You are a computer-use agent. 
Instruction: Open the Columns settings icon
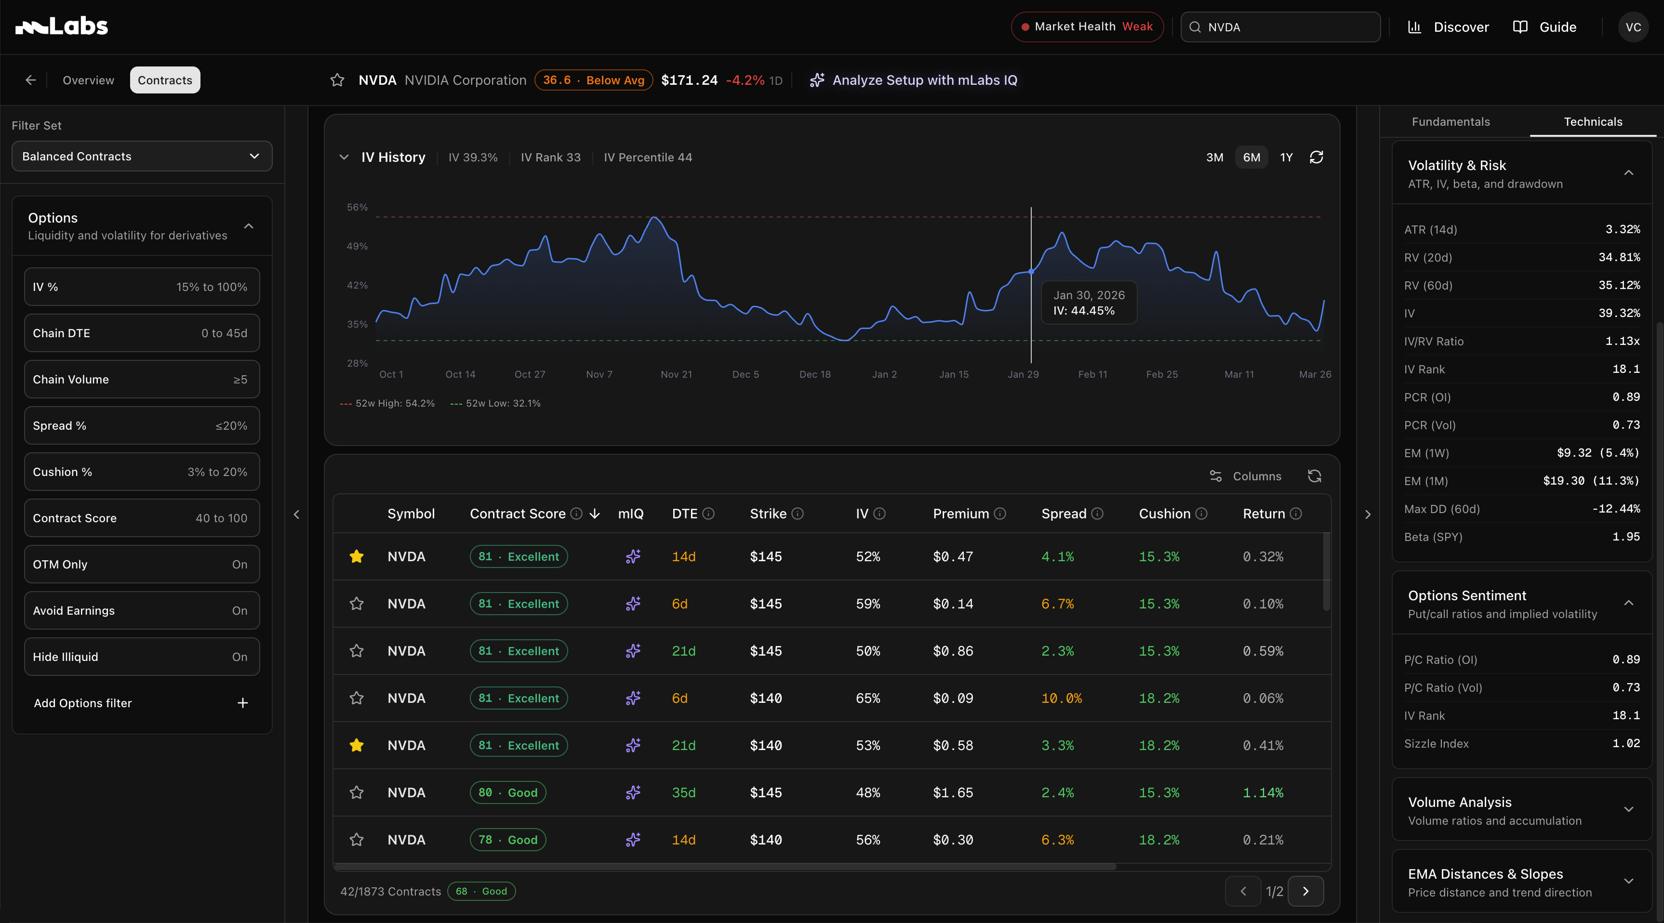1216,476
